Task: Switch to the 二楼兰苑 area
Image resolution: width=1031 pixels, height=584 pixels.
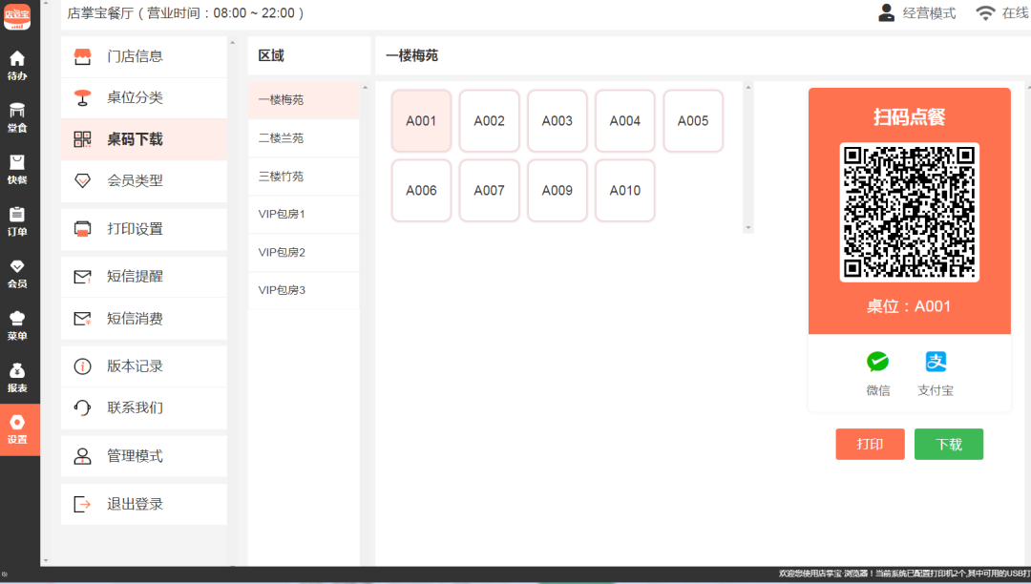Action: (x=304, y=138)
